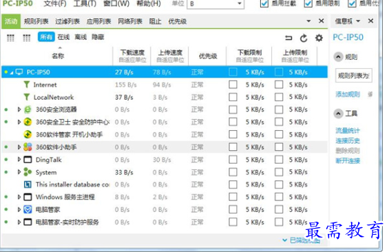This screenshot has width=389, height=252.
Task: Open the tab panel dropdown arrow
Action: pos(308,21)
